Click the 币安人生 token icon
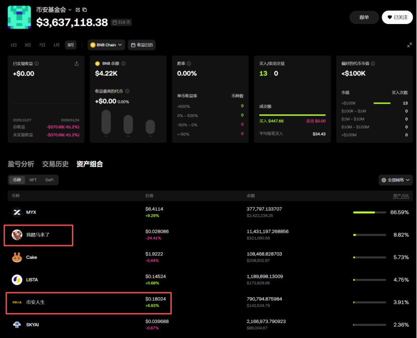Viewport: 417px width, 338px height. [x=17, y=302]
